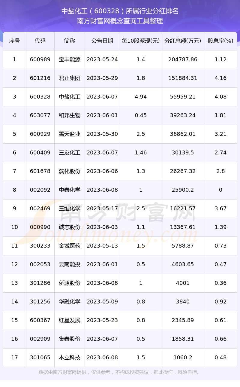240x387 pixels.
Task: Select stock code 601678
Action: click(40, 171)
